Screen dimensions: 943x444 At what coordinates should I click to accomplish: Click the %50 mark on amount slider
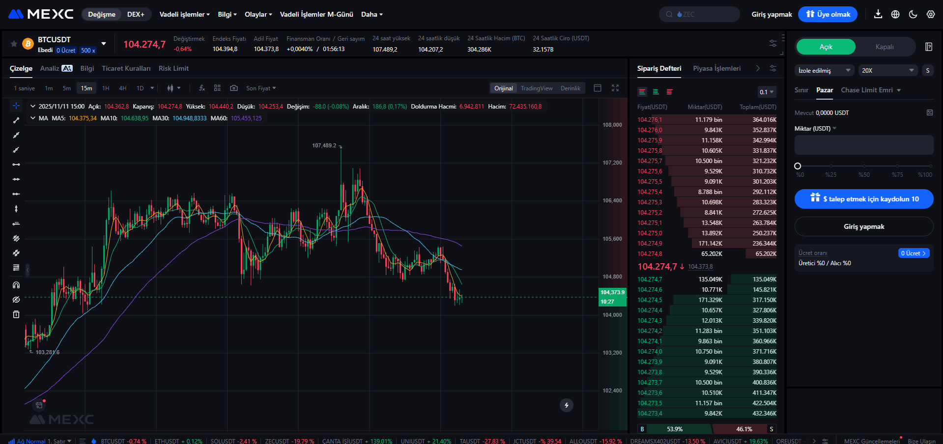tap(864, 166)
